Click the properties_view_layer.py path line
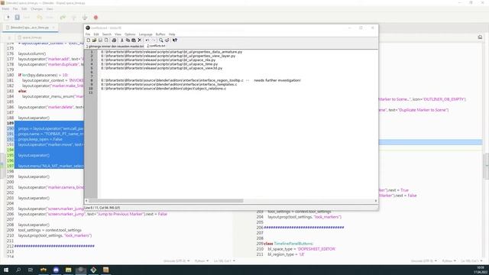This screenshot has height=275, width=489. [x=168, y=56]
